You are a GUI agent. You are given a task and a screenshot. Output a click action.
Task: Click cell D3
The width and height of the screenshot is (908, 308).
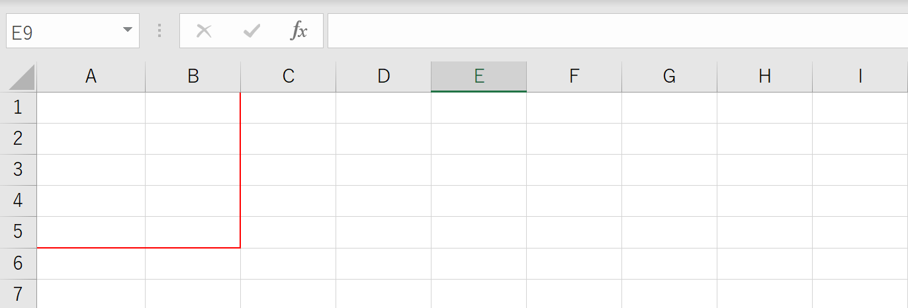click(384, 170)
